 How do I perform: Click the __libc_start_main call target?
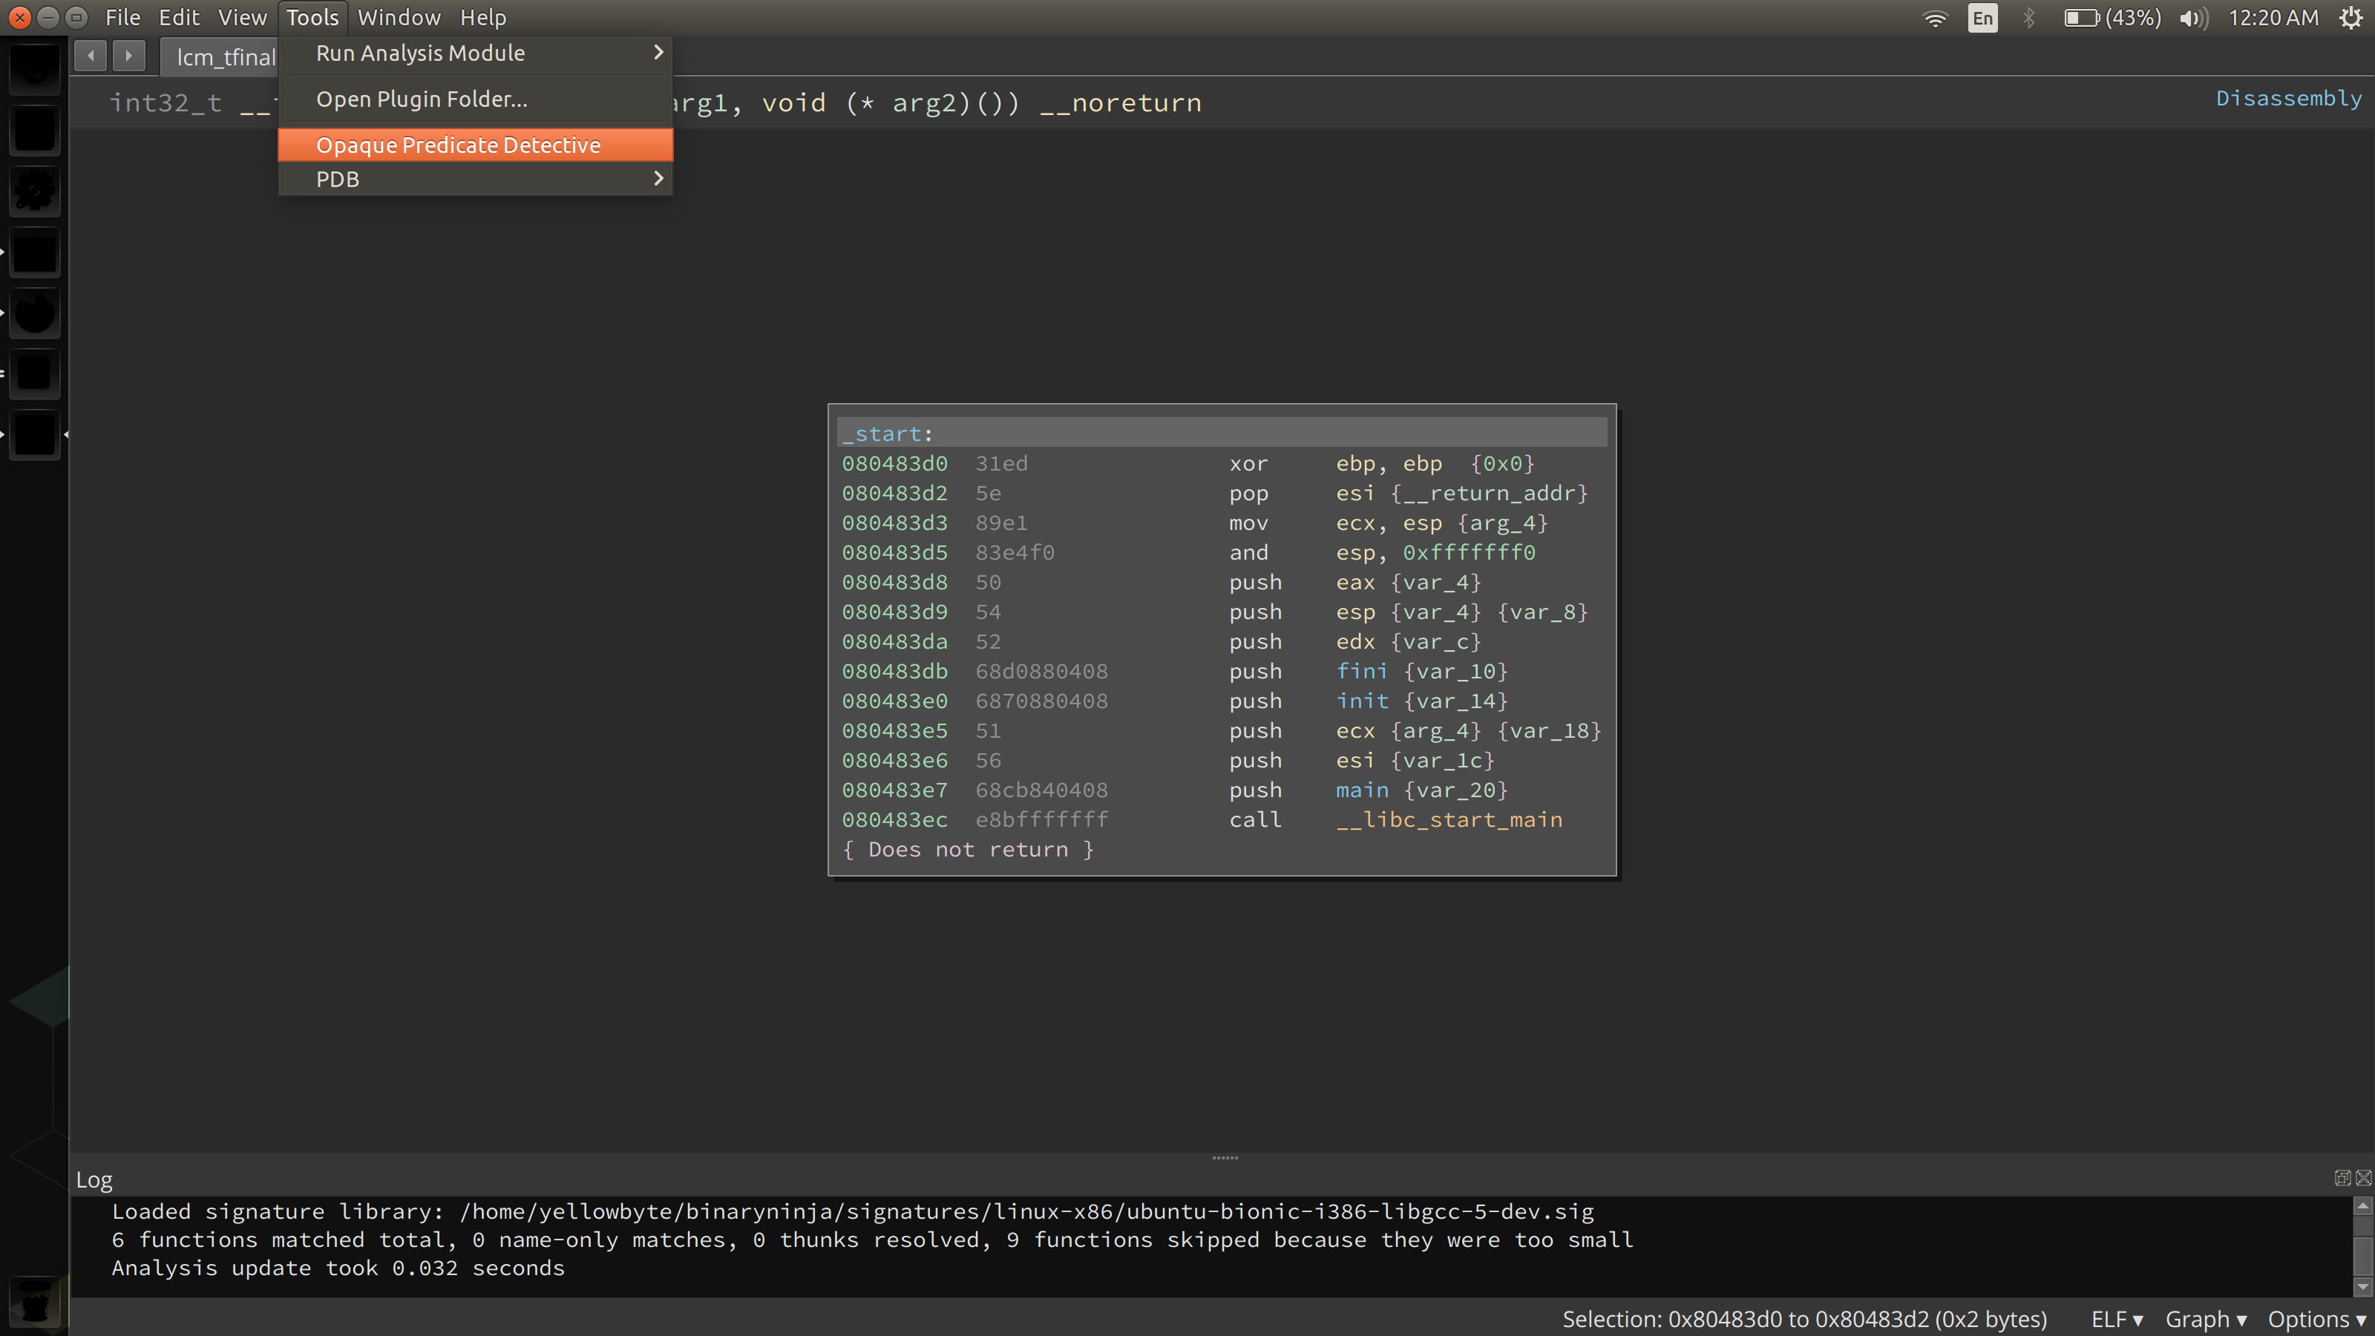pyautogui.click(x=1449, y=819)
